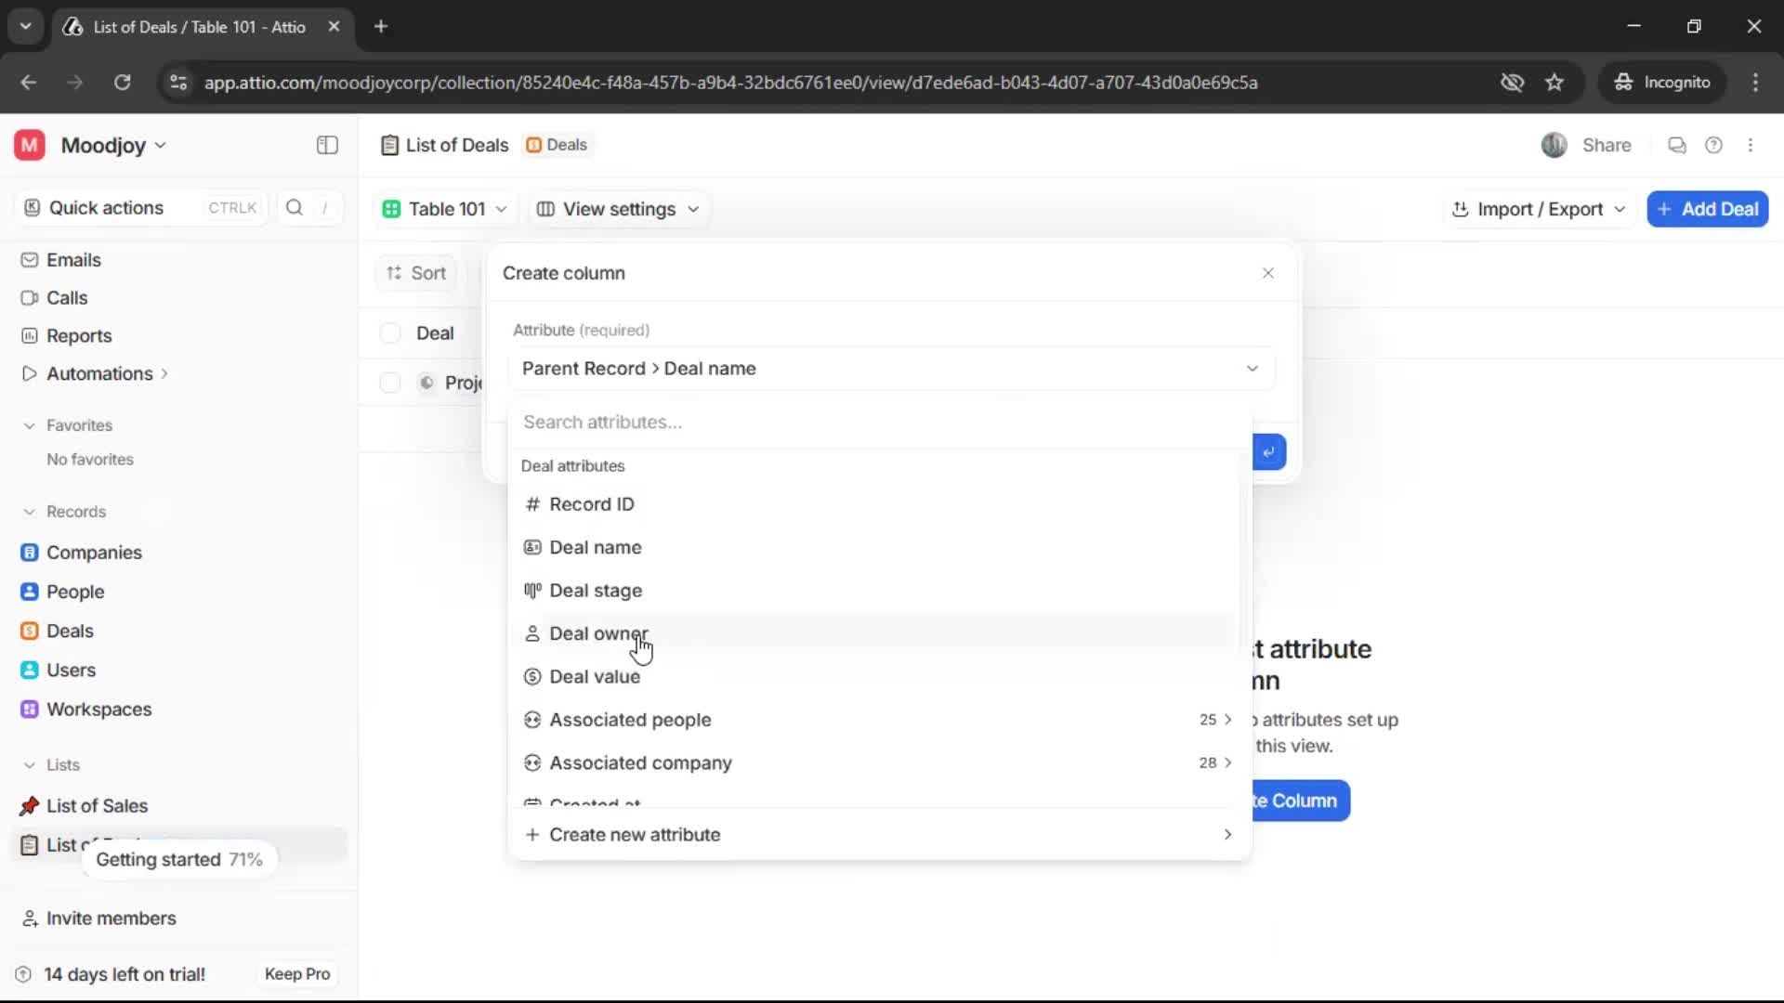This screenshot has height=1003, width=1784.
Task: Collapse the sidebar using the panel icon
Action: pos(326,145)
